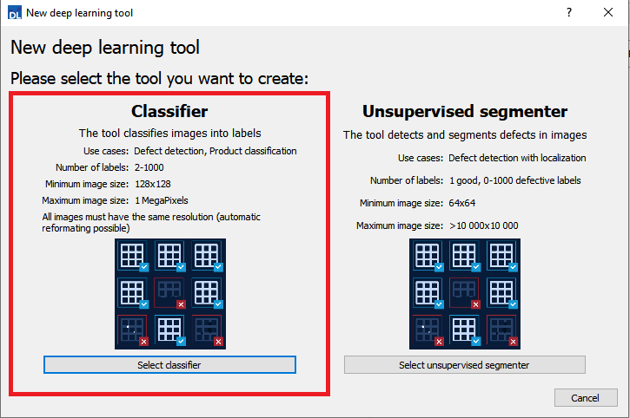Open help with the question mark button
The width and height of the screenshot is (630, 418).
tap(569, 13)
